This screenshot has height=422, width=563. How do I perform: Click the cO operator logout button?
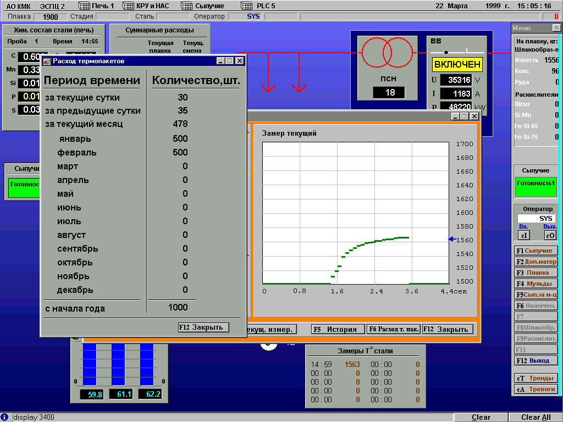550,235
